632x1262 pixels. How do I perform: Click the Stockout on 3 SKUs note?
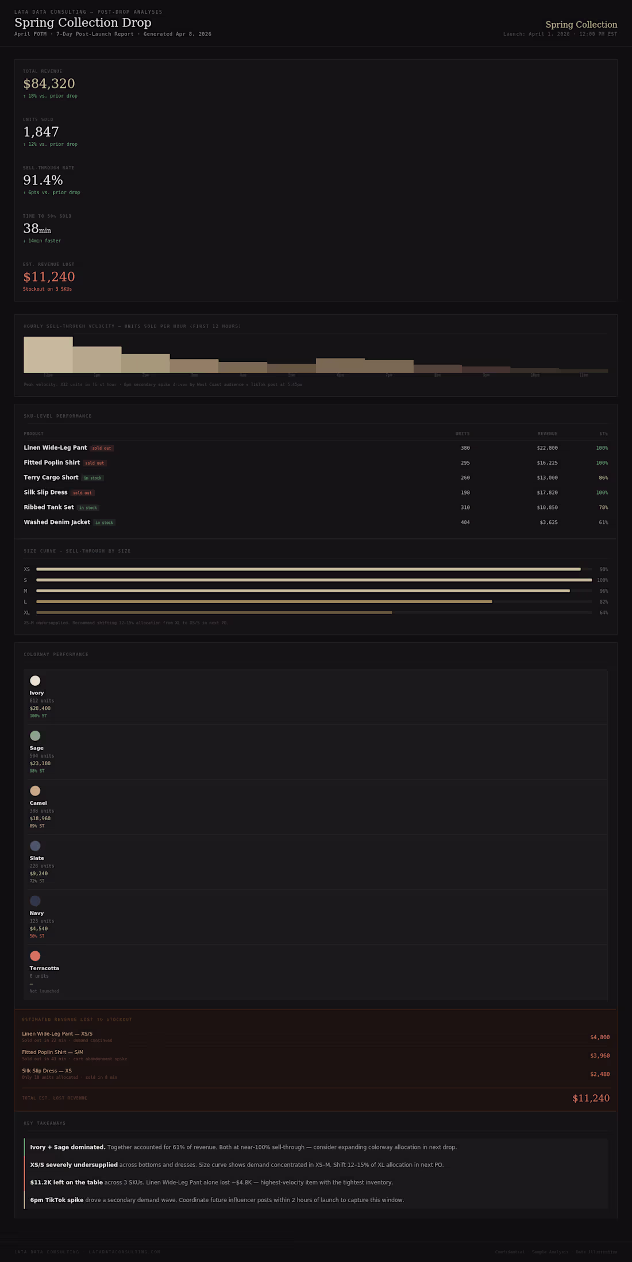(x=47, y=289)
